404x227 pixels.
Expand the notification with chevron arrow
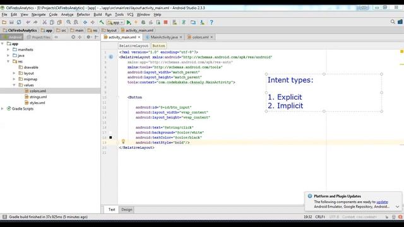[x=397, y=207]
